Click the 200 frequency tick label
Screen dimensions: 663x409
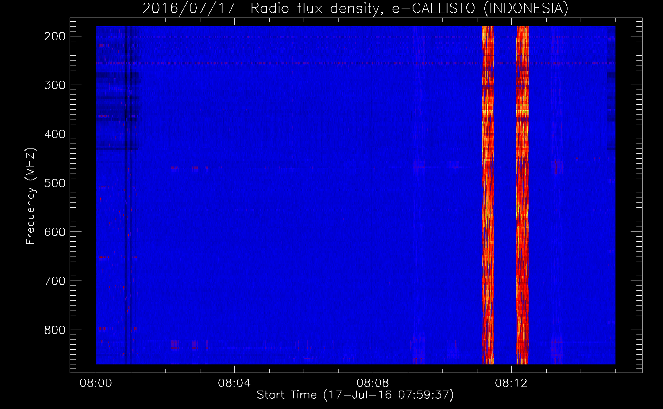pyautogui.click(x=55, y=36)
